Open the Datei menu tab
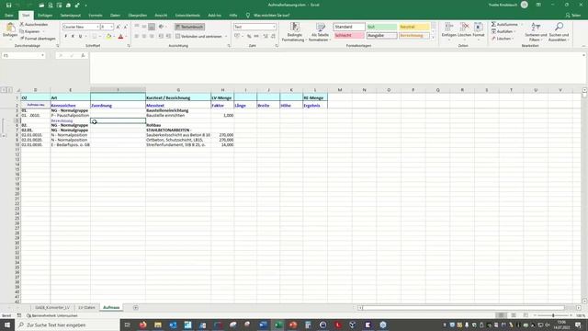 [9, 16]
